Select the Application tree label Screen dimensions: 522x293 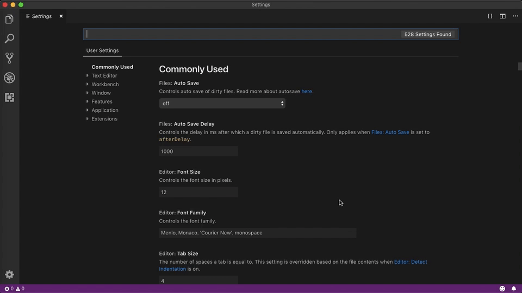coord(105,110)
